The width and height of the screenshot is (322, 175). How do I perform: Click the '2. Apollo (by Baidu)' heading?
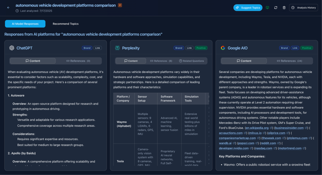click(22, 153)
